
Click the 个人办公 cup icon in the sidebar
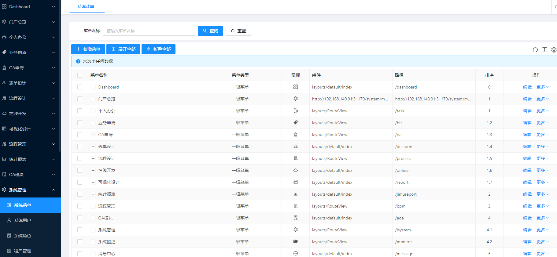4,37
